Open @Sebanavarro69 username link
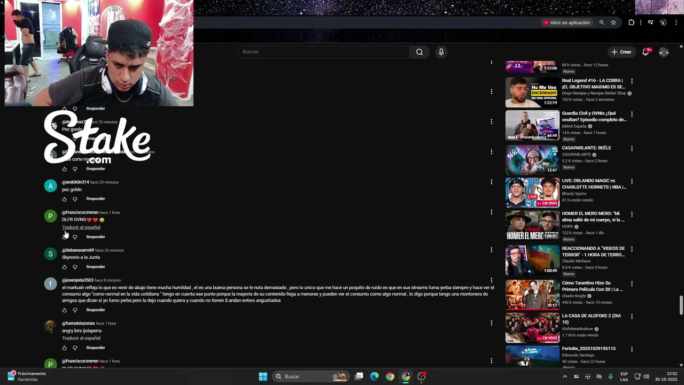The height and width of the screenshot is (385, 684). [78, 250]
